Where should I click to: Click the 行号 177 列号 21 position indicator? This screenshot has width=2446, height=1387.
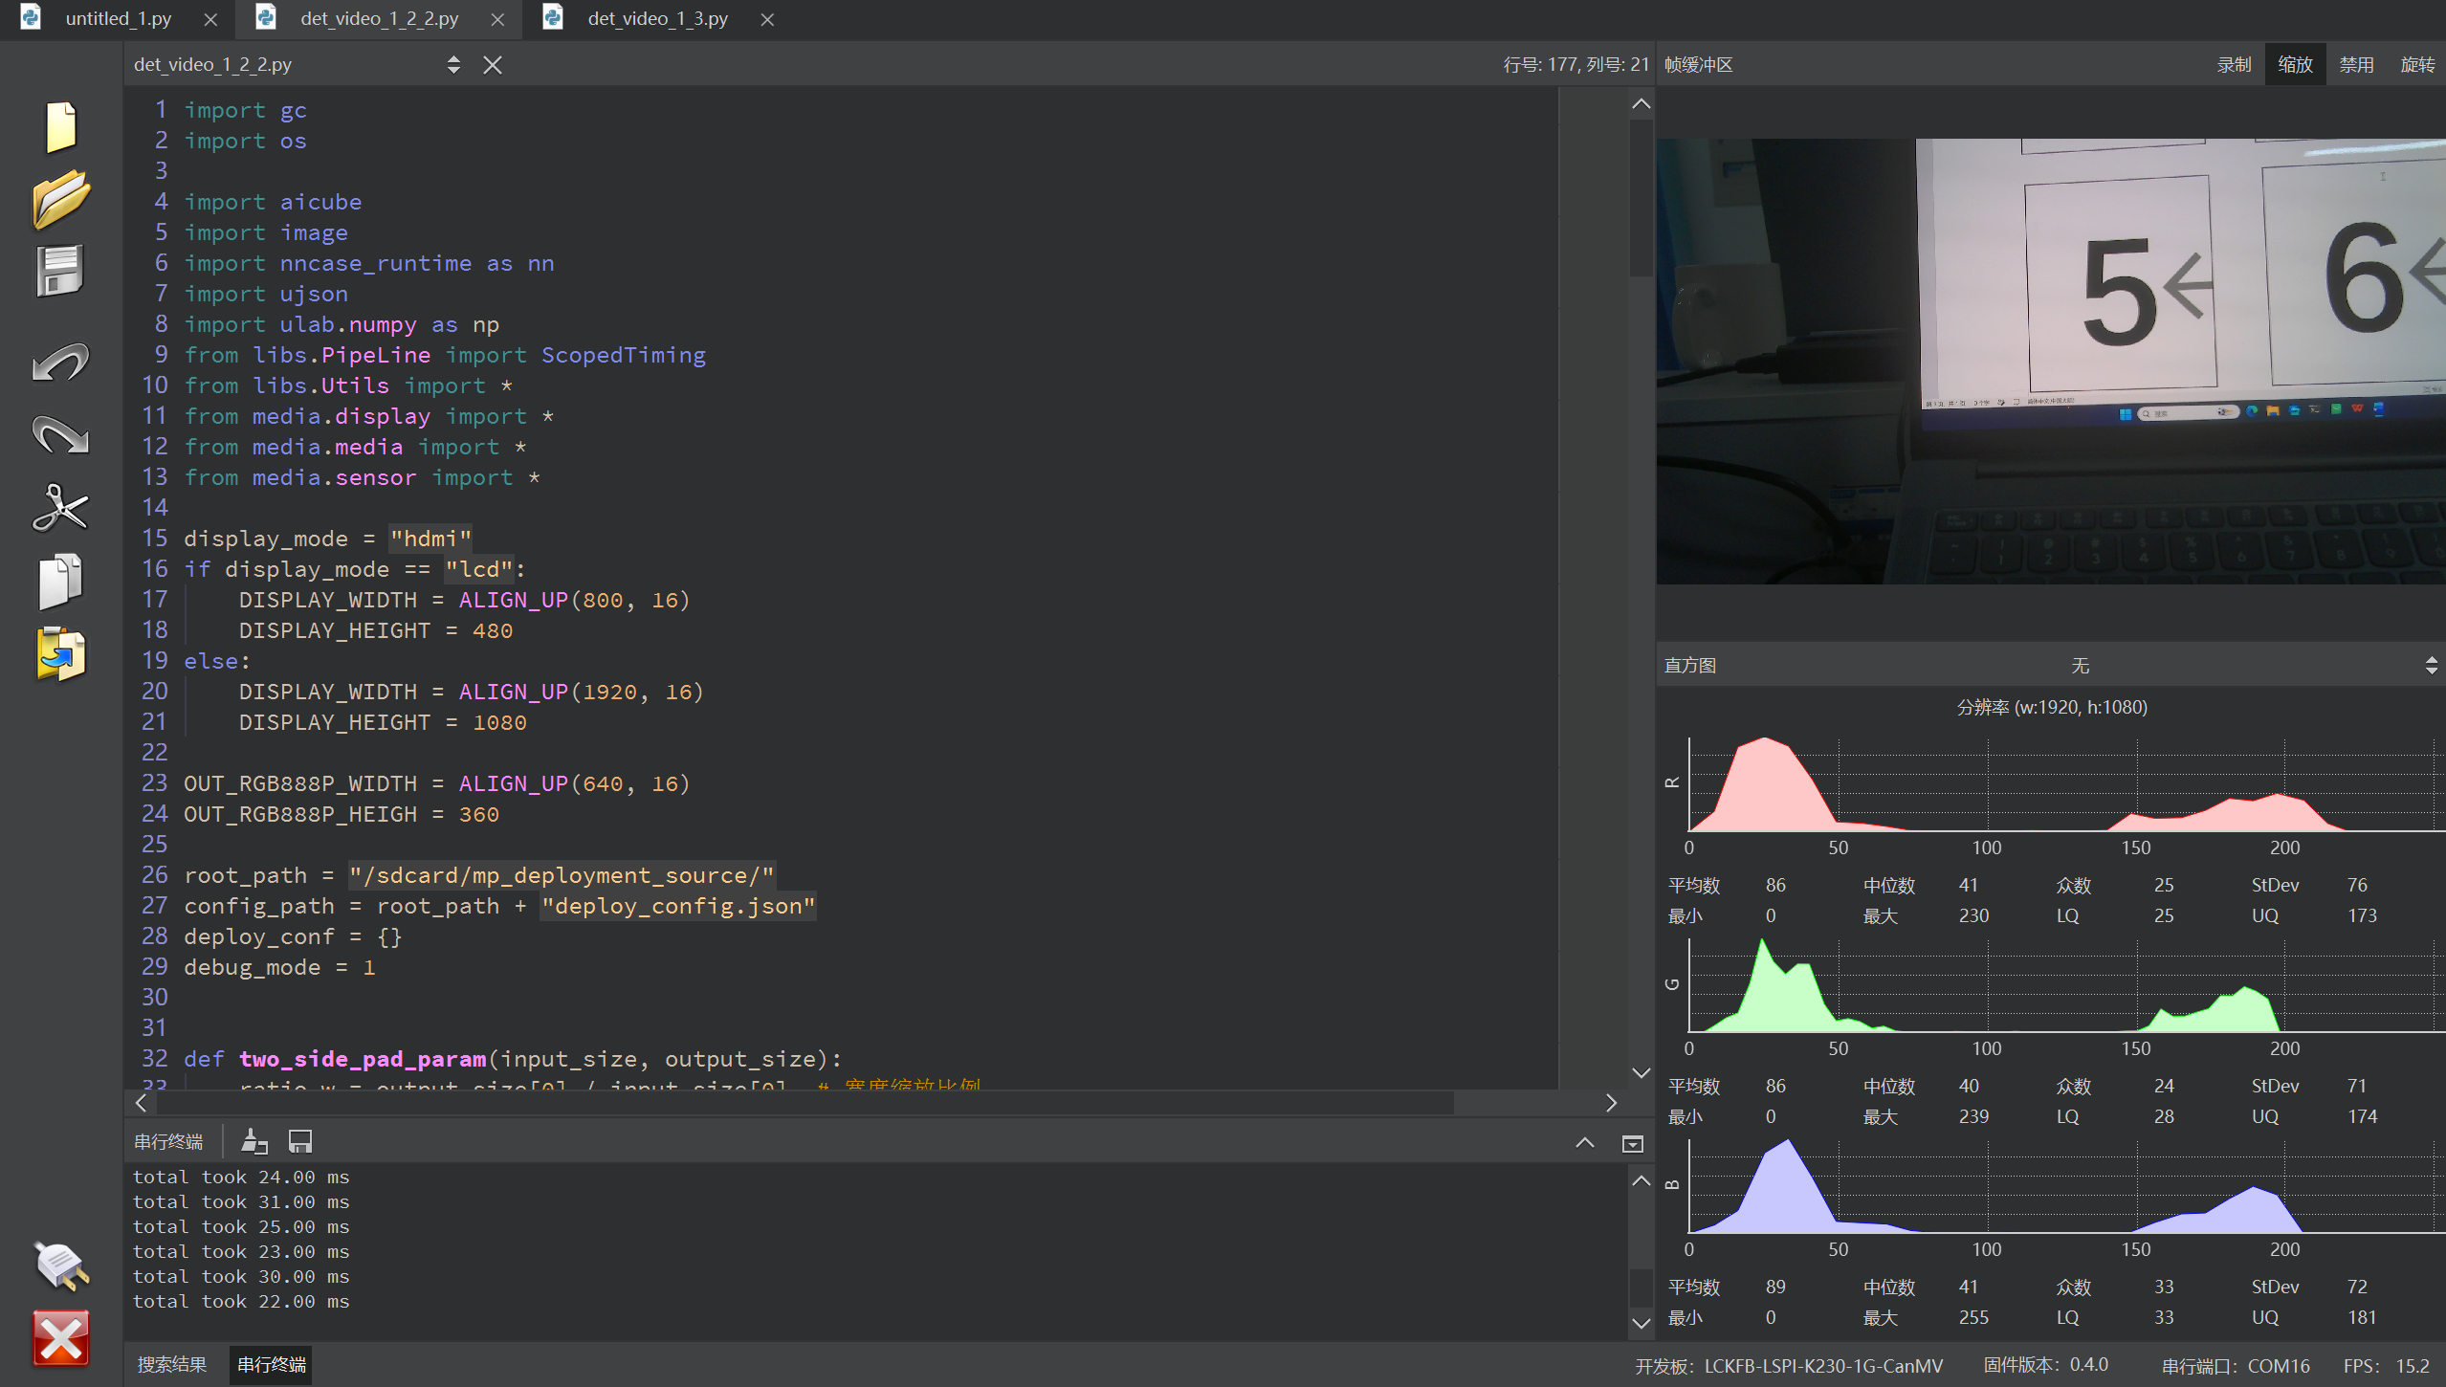pyautogui.click(x=1576, y=65)
